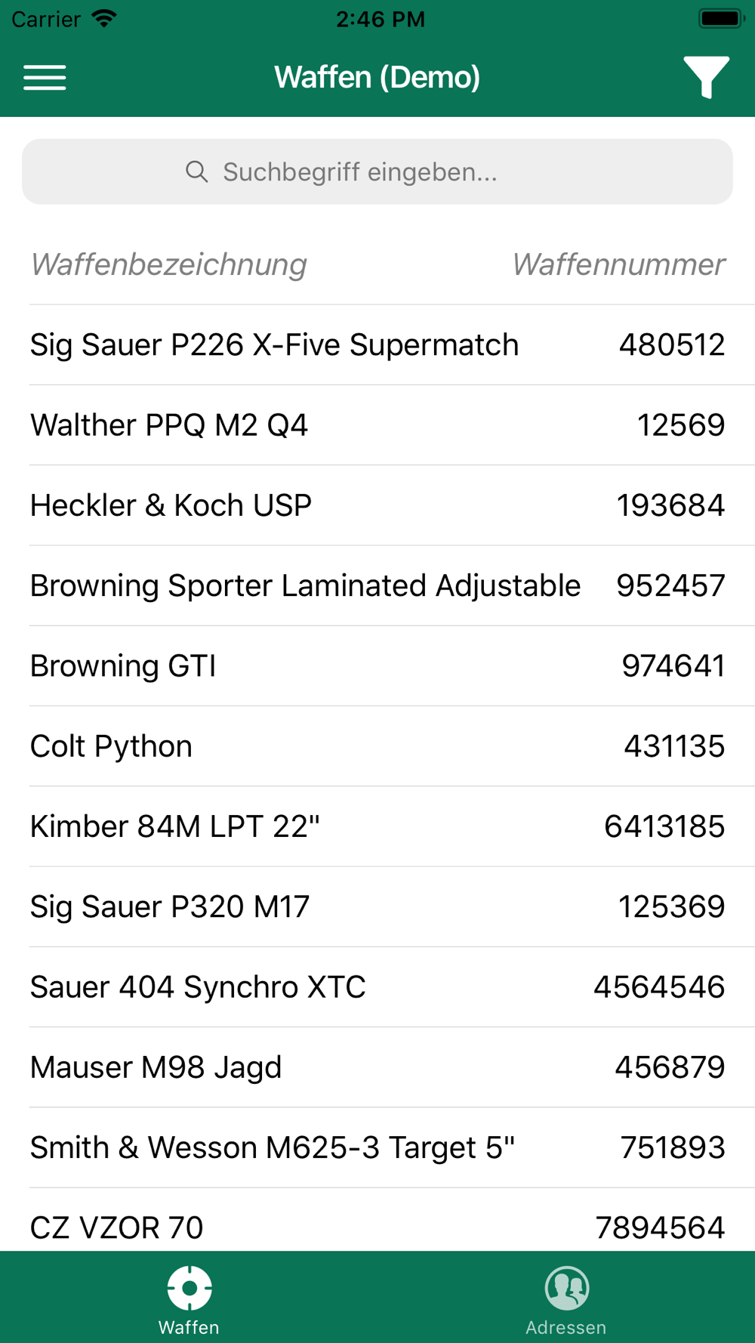Sort by Waffennummer column header
Image resolution: width=755 pixels, height=1343 pixels.
pos(618,265)
